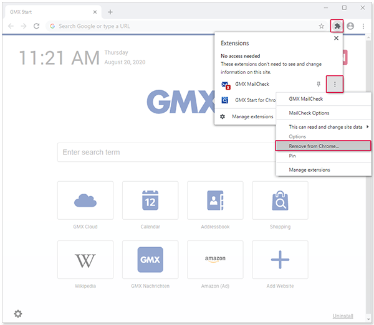This screenshot has height=325, width=374.
Task: Click the gear icon beside Manage extensions in popup
Action: coord(223,116)
